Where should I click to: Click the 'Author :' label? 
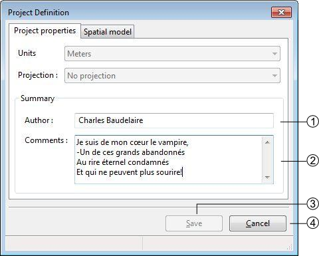(39, 120)
